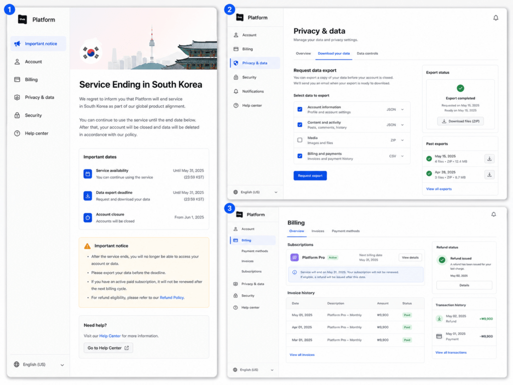Click May 01, 2025 invoice row date

[x=302, y=315]
